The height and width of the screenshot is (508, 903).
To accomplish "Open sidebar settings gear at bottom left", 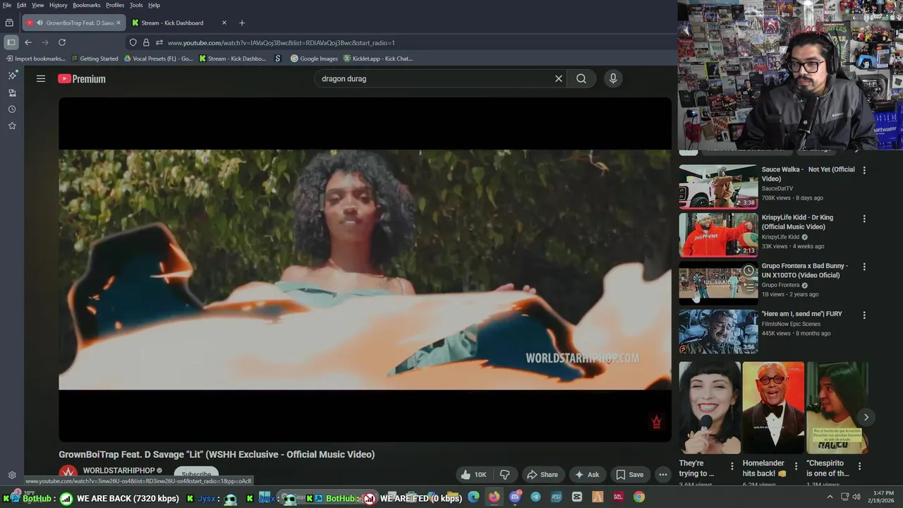I will coord(12,475).
